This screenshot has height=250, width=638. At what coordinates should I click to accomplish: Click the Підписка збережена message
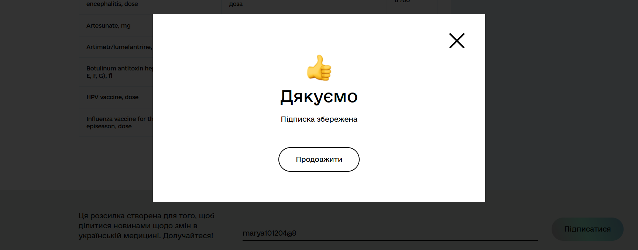point(319,119)
